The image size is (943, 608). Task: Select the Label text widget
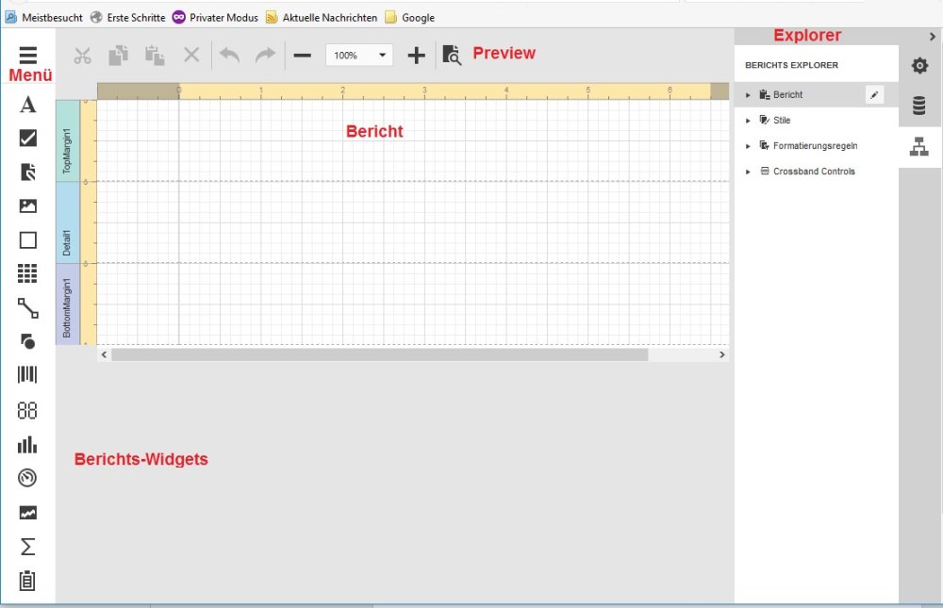coord(27,105)
